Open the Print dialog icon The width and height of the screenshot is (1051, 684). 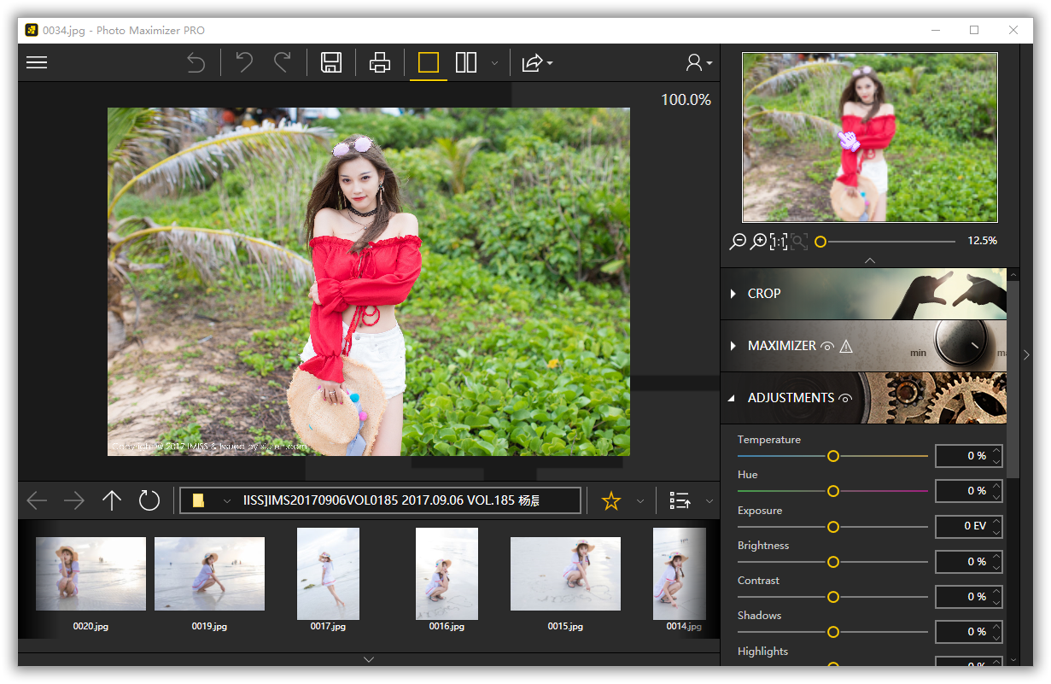379,62
